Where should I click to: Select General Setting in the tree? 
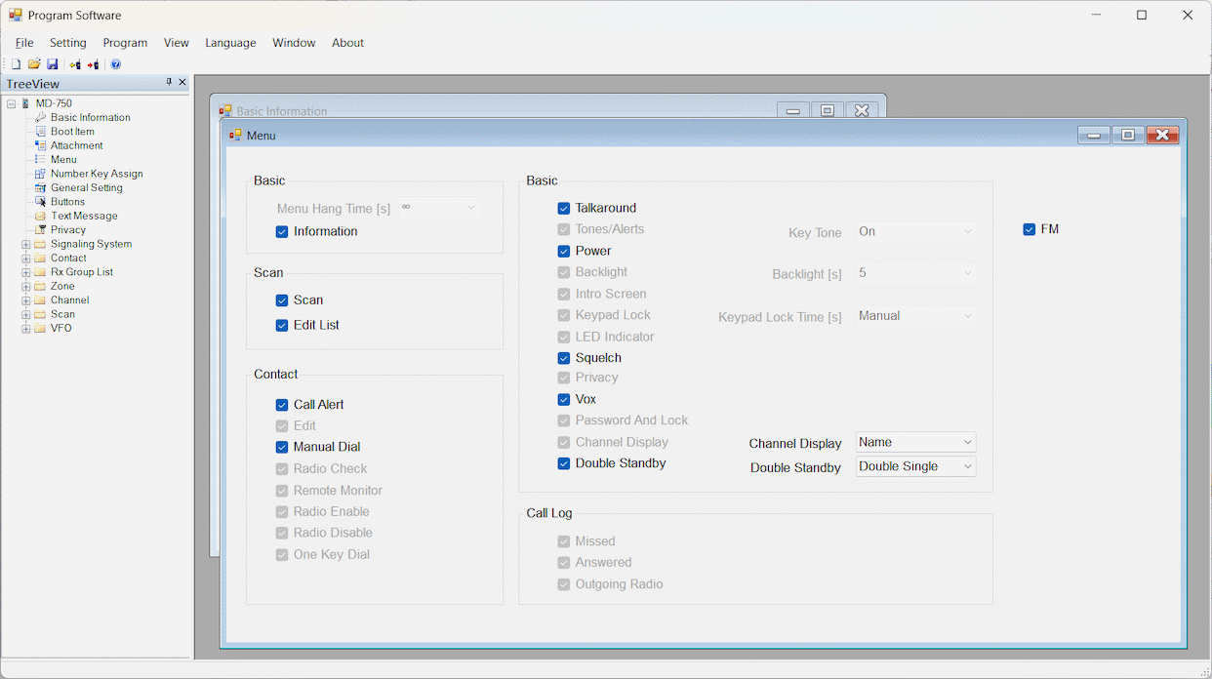click(86, 188)
